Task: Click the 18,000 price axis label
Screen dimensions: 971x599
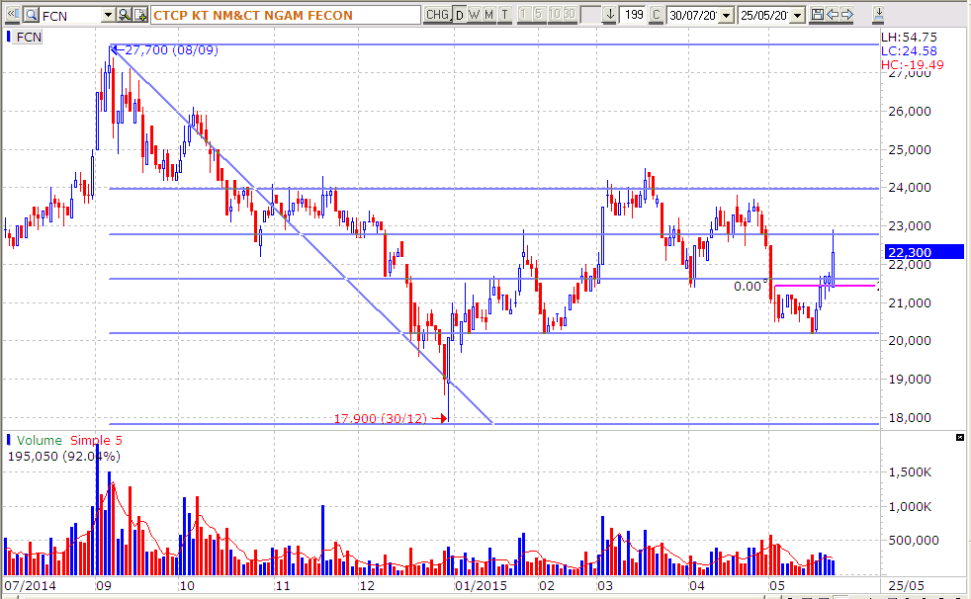Action: pos(910,418)
